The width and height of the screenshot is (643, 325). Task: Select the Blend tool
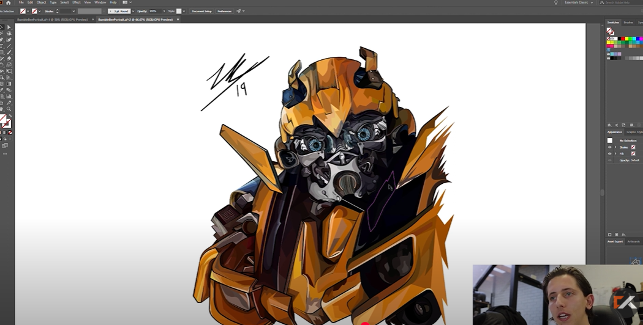[x=9, y=90]
